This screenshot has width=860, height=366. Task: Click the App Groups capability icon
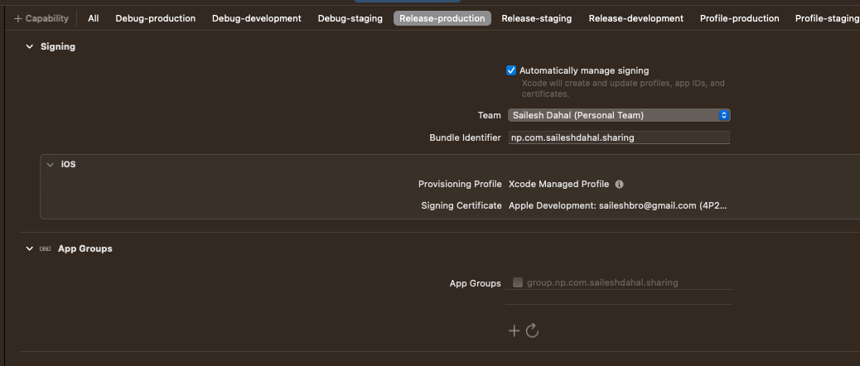[45, 248]
